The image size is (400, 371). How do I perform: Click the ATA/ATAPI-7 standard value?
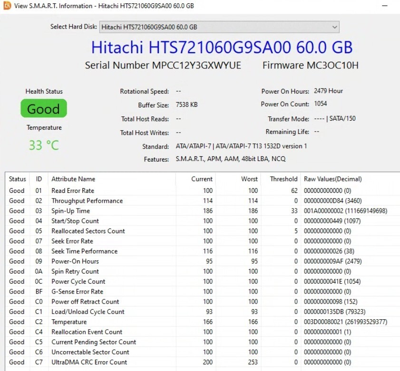click(x=241, y=146)
